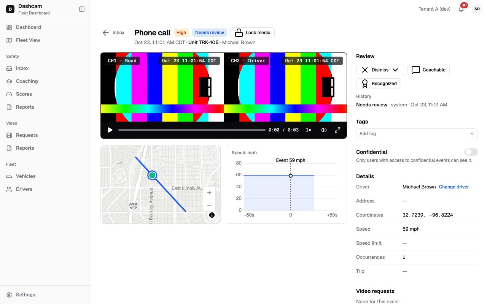This screenshot has height=304, width=487.
Task: Open Settings in sidebar
Action: tap(46, 295)
